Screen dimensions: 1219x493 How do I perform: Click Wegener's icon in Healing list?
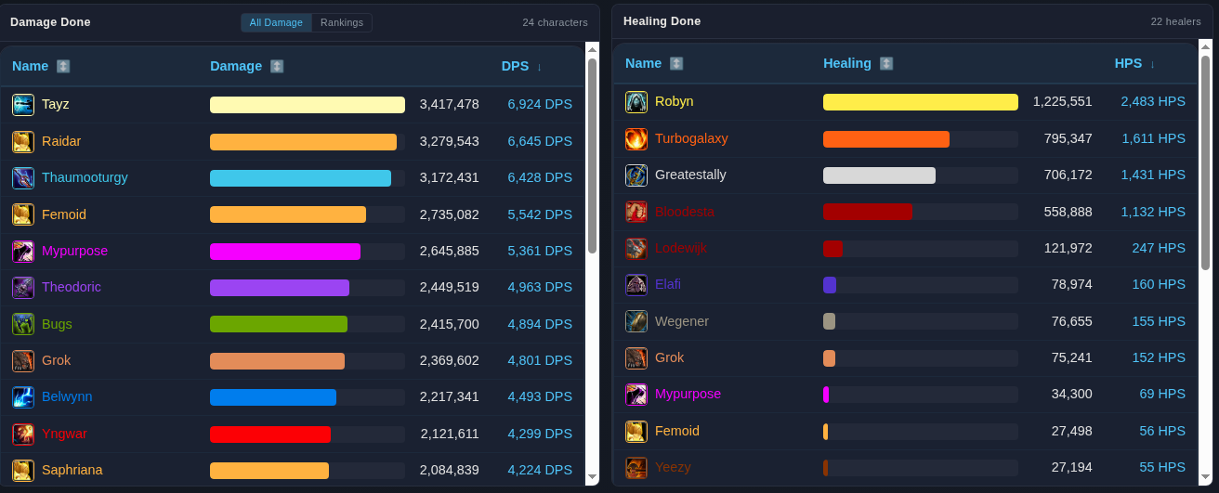[636, 322]
